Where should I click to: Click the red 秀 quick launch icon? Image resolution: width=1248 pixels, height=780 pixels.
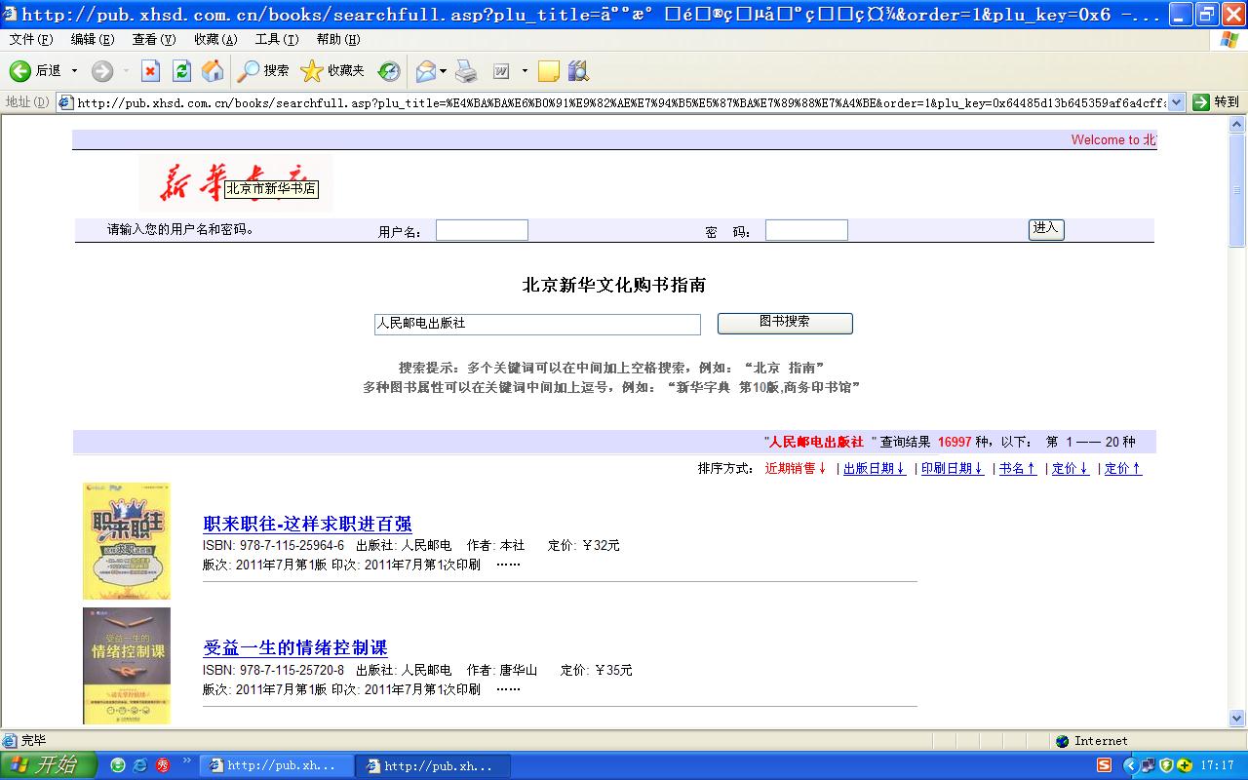(163, 765)
